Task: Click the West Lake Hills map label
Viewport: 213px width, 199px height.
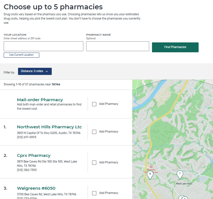Action: pos(184,183)
